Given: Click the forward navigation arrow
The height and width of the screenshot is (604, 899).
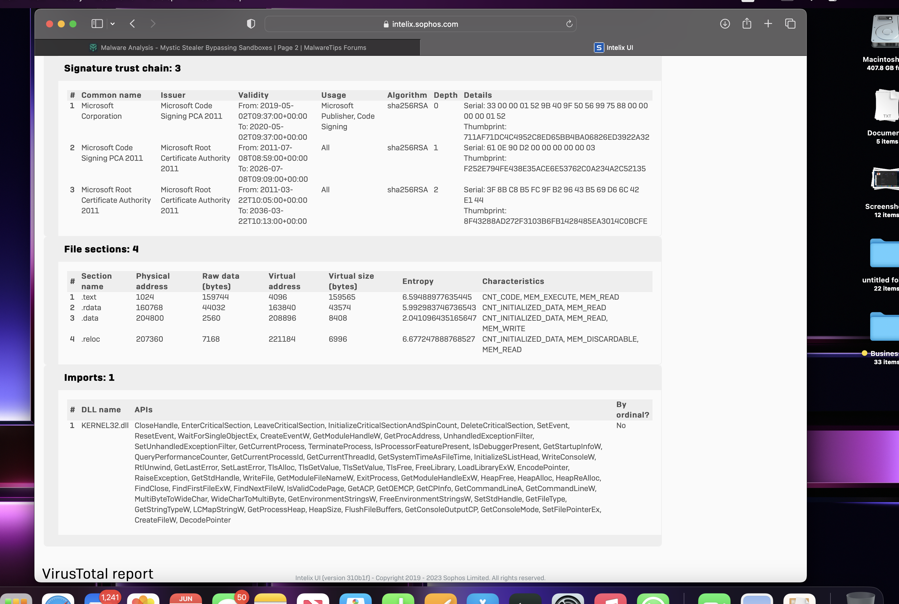Looking at the screenshot, I should (x=153, y=24).
